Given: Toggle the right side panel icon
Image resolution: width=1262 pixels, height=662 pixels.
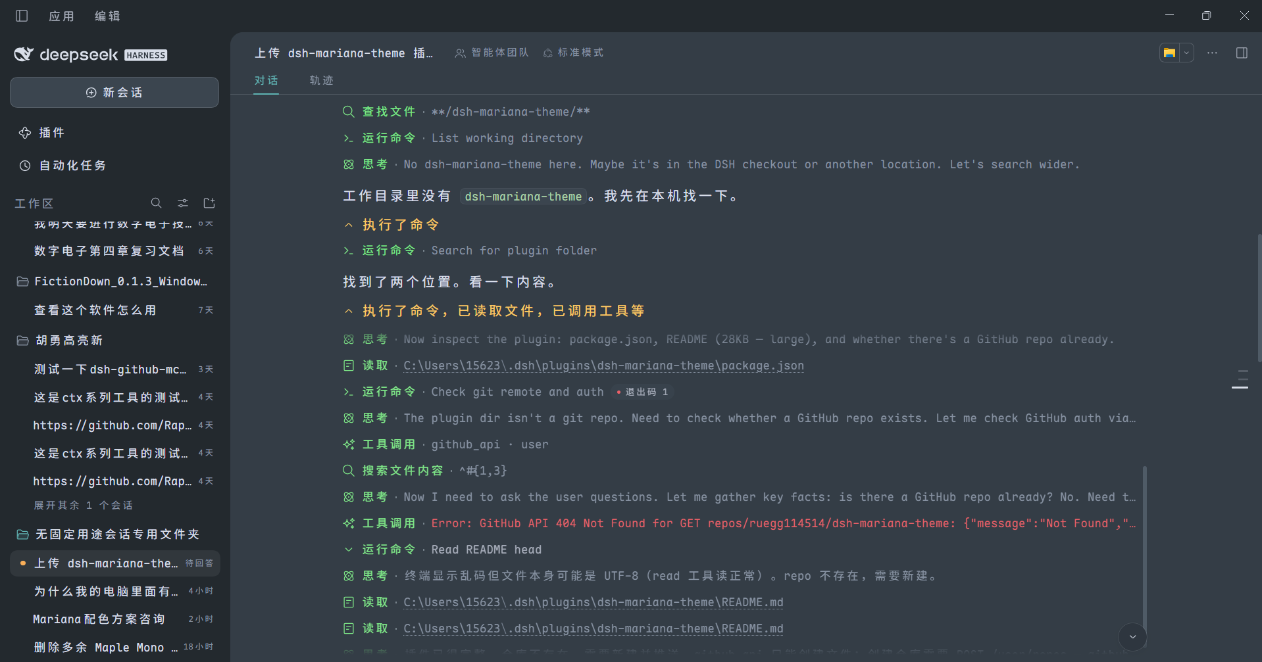Looking at the screenshot, I should click(1242, 53).
